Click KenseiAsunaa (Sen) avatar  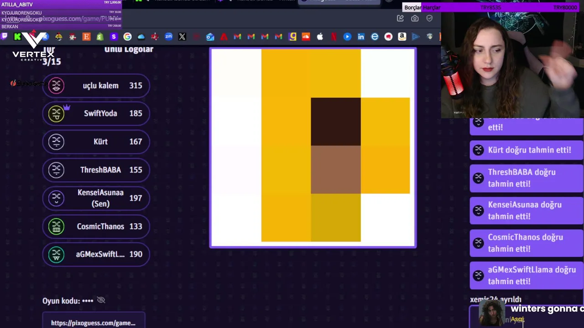pos(56,198)
